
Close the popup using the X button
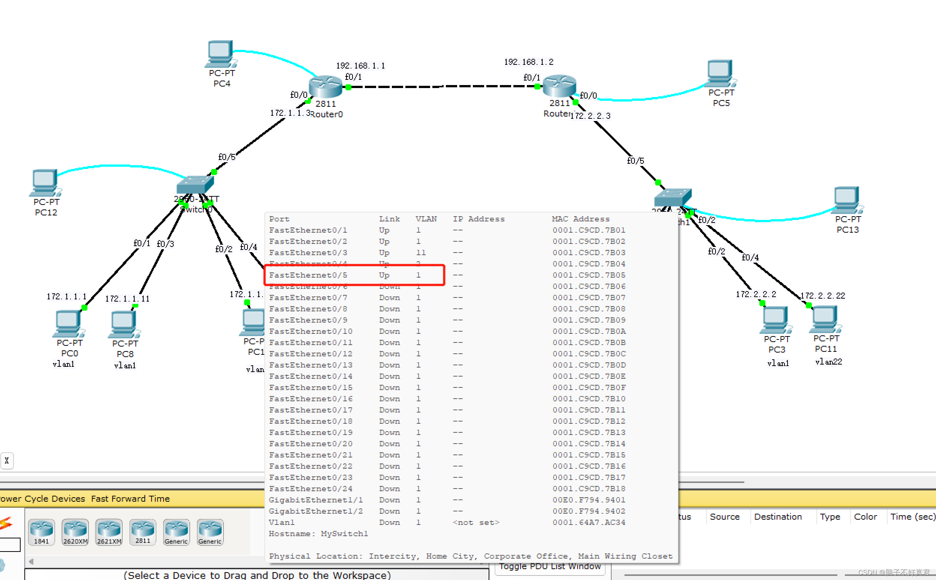(7, 460)
